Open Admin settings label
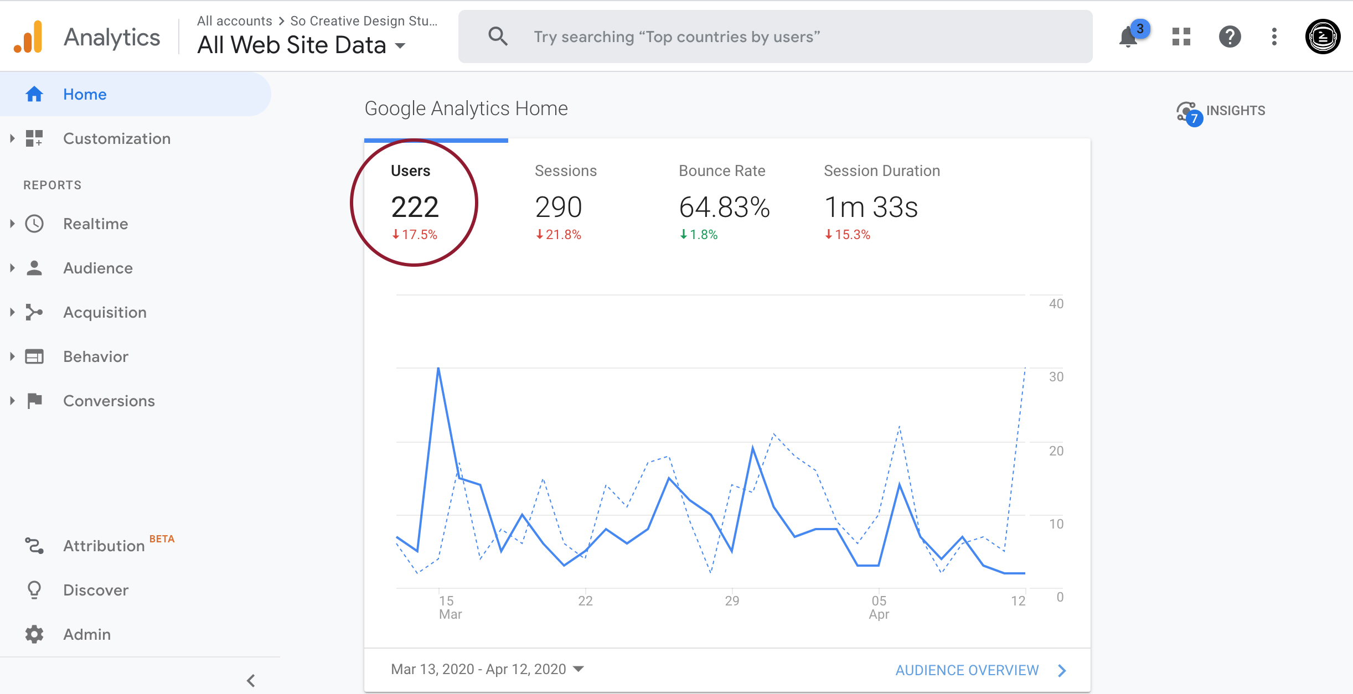 pos(87,634)
